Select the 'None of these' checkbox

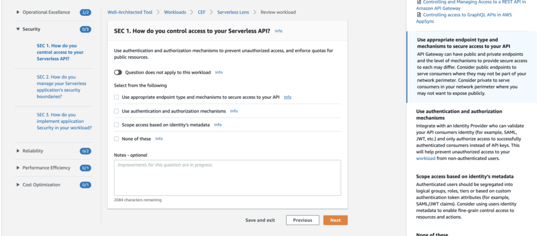(116, 139)
